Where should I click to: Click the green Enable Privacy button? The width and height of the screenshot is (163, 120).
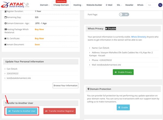123,72
